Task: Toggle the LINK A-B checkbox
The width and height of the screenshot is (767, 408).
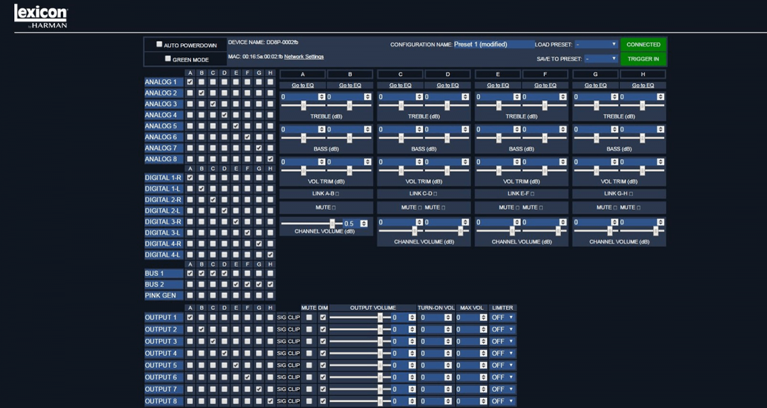Action: click(x=337, y=194)
